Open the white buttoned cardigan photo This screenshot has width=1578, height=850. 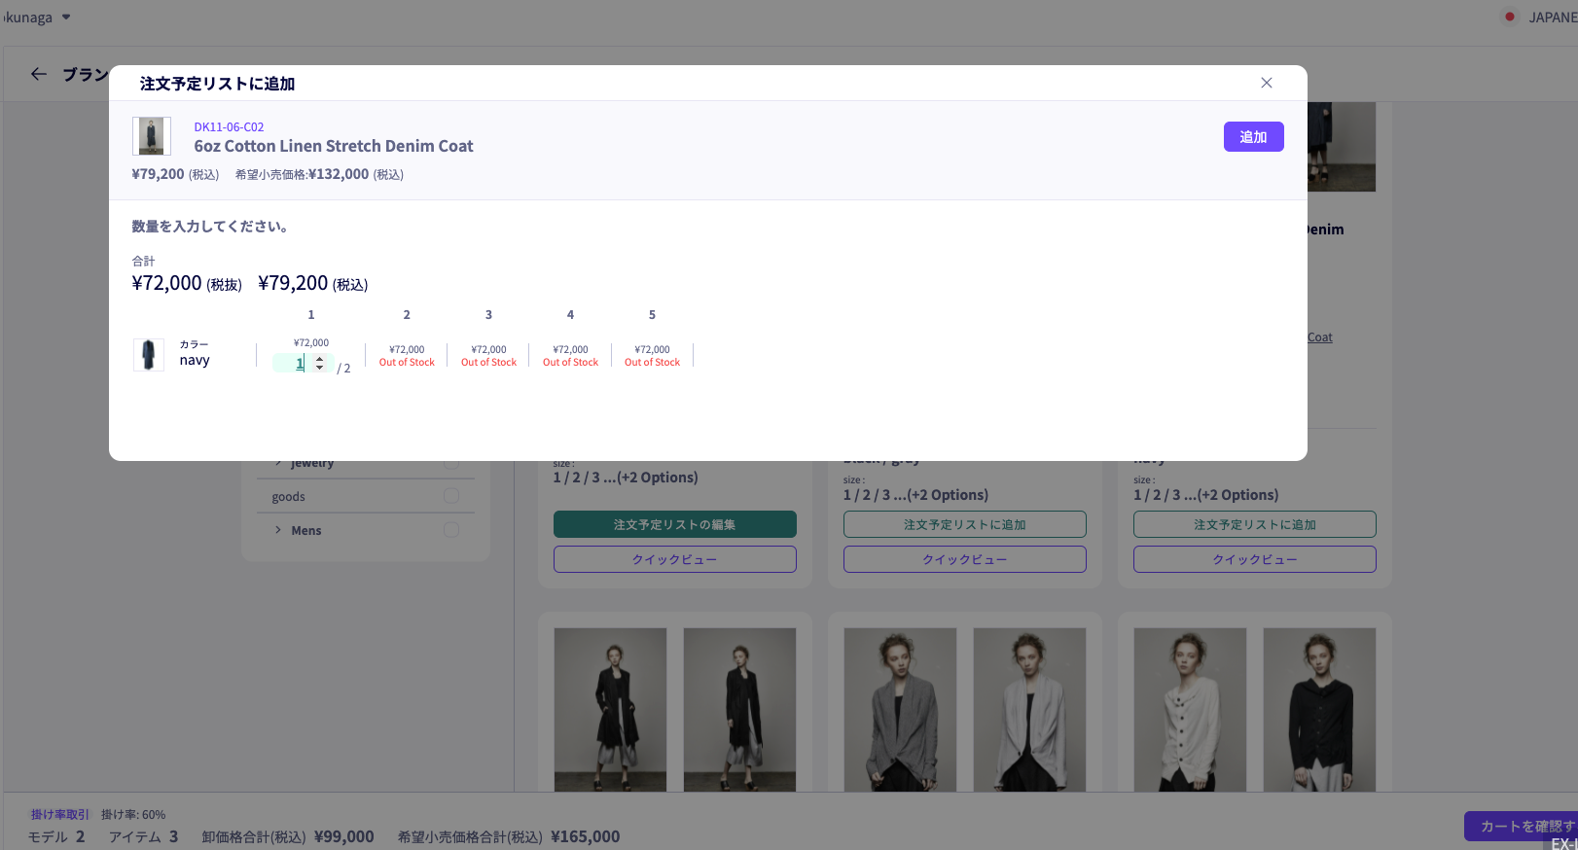click(x=1190, y=709)
